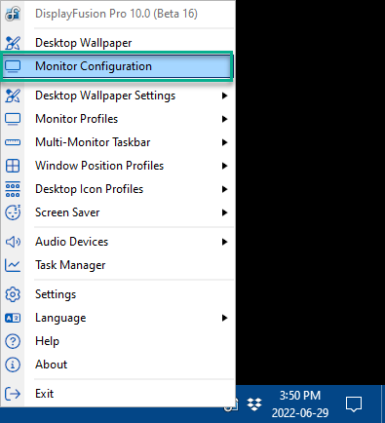The image size is (385, 423).
Task: Choose the Help menu entry
Action: point(117,341)
